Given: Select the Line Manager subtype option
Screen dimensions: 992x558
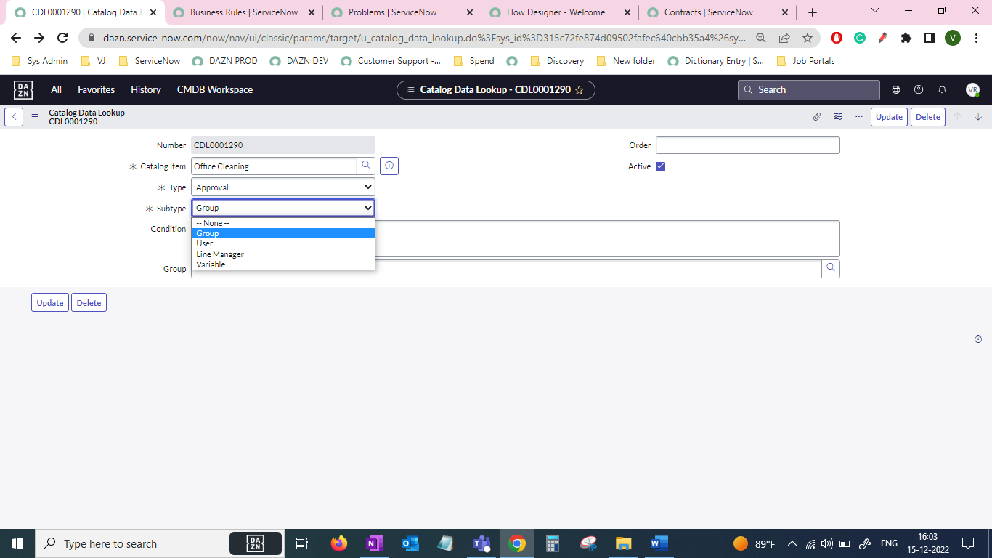Looking at the screenshot, I should tap(283, 254).
